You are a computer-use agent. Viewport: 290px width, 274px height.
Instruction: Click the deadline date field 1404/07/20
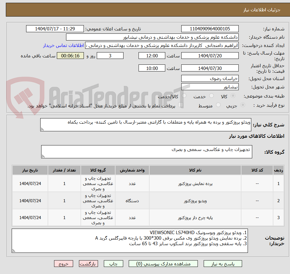coord(210,56)
